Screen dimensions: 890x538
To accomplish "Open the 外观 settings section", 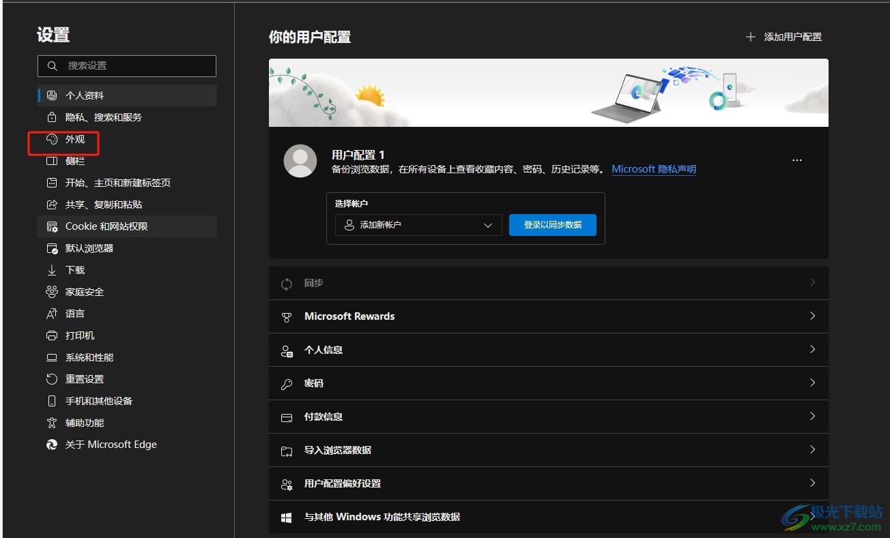I will pyautogui.click(x=127, y=139).
